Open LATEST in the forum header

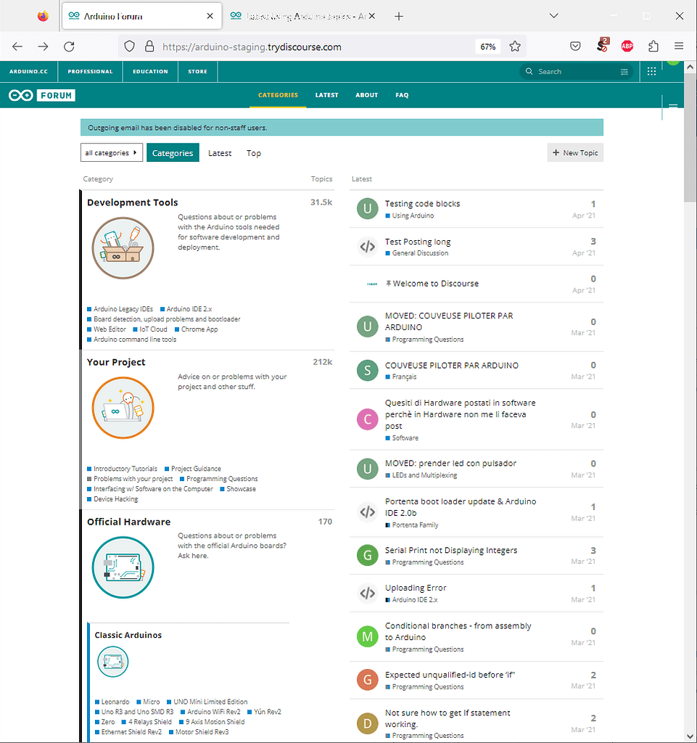pyautogui.click(x=326, y=95)
